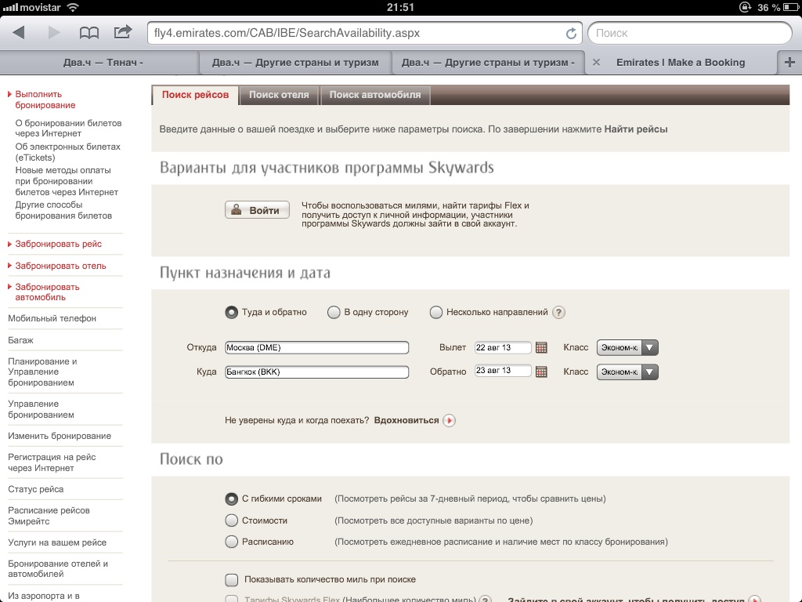Expand Забронировать автомобиль sidebar item

[47, 292]
